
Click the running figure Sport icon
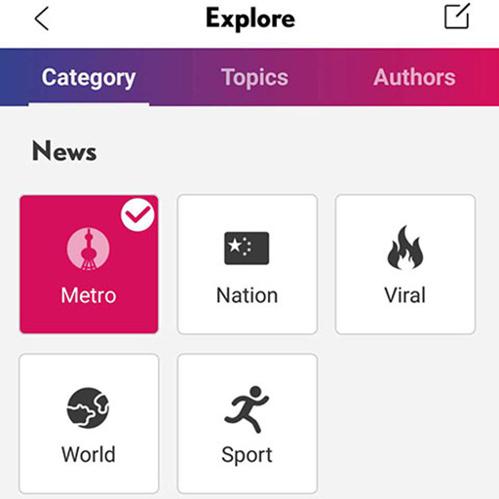[x=247, y=409]
